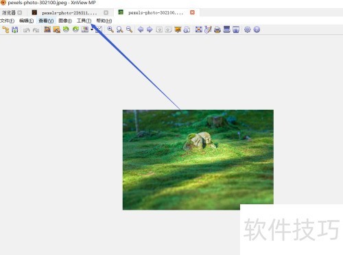Screen dimensions: 343x255
Task: Click the crop image toolbar icon
Action: coord(47,29)
